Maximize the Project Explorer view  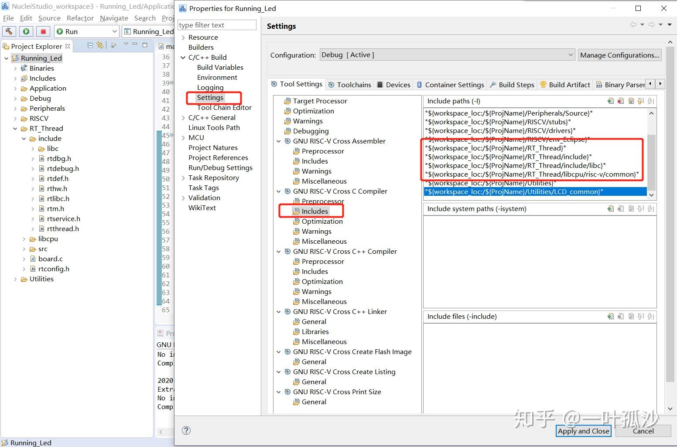(145, 45)
